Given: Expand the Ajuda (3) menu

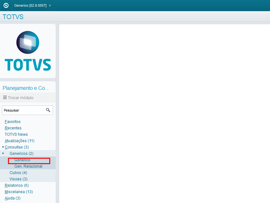Looking at the screenshot, I should click(x=13, y=198).
